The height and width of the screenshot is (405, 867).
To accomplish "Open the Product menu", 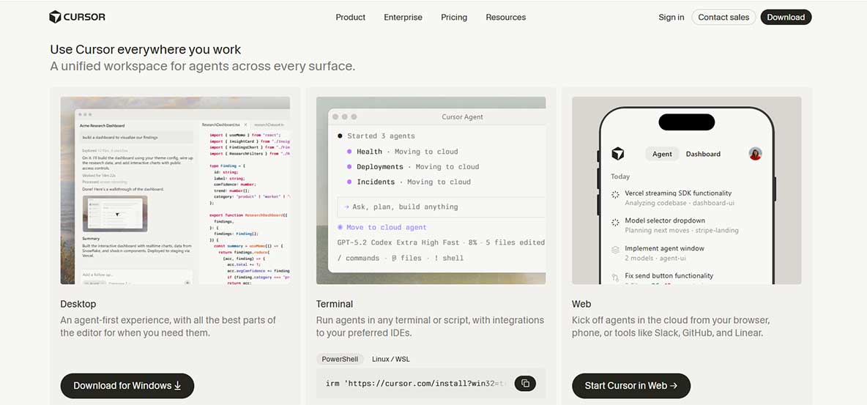I will tap(351, 17).
